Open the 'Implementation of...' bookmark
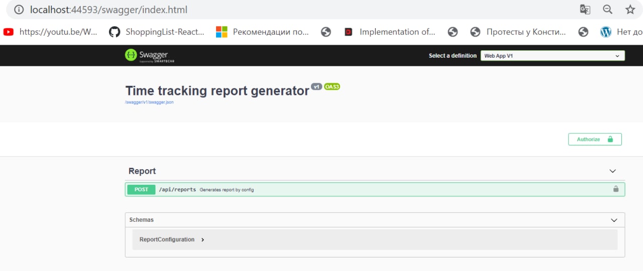Screen dimensions: 643x271 coord(389,32)
